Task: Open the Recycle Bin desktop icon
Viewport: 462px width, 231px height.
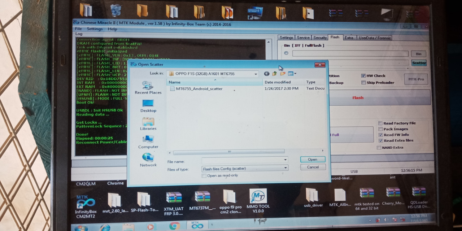Action: coord(115,10)
